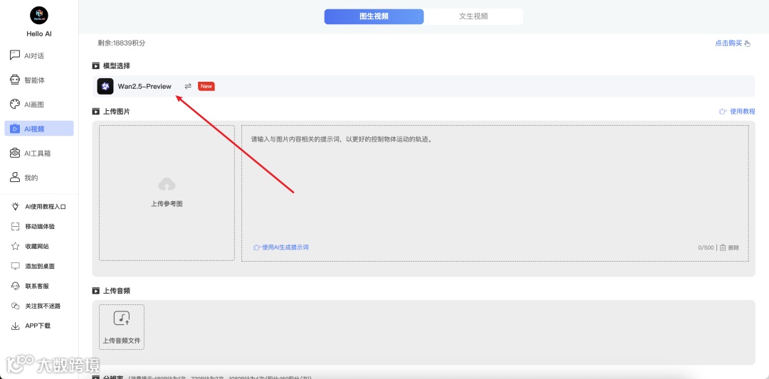Click the 联系客服 headset icon

tap(15, 286)
